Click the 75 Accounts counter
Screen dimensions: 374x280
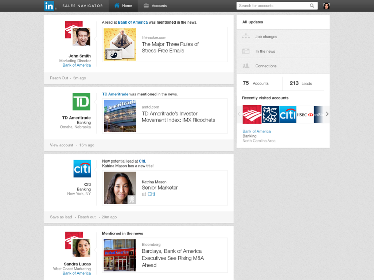256,83
